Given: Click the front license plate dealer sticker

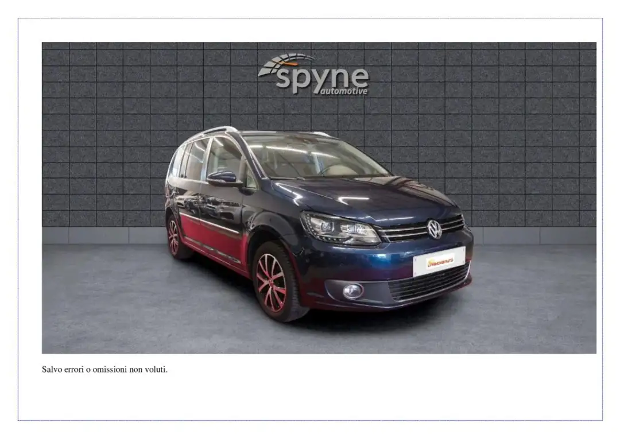Looking at the screenshot, I should click(439, 261).
